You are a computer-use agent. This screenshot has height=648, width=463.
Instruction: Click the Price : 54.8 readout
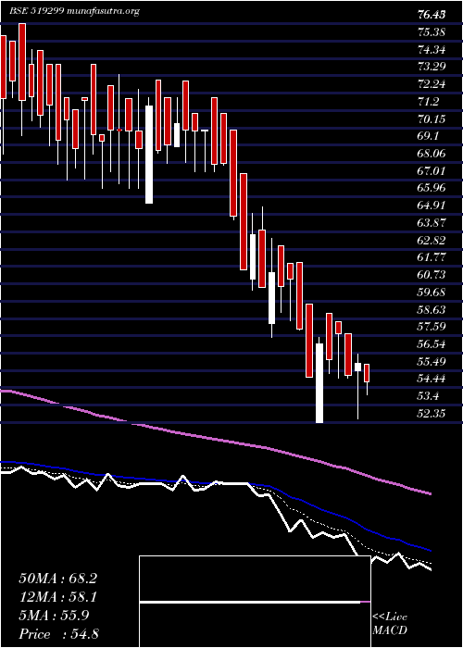(x=58, y=634)
